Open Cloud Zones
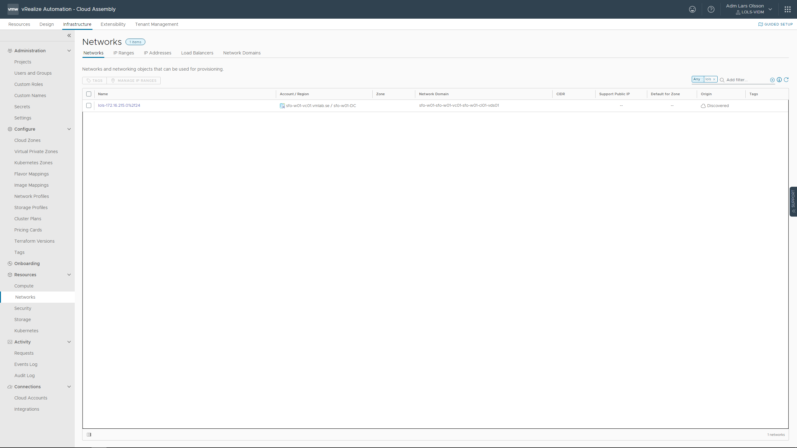 click(27, 140)
